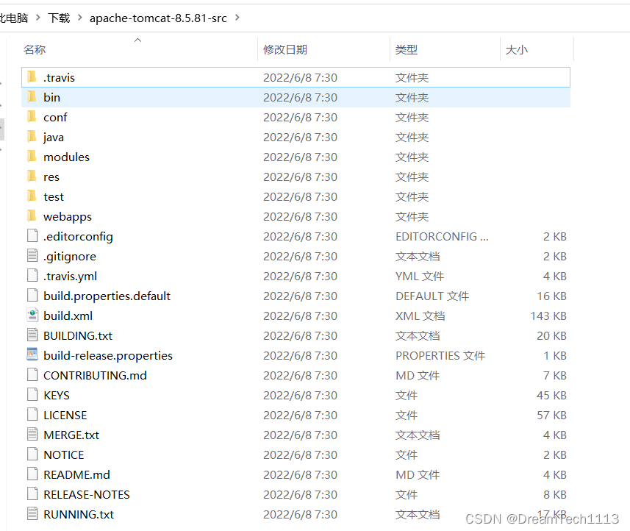Toggle sort direction arrow above 名称
Screen dimensions: 630x531
click(x=137, y=40)
